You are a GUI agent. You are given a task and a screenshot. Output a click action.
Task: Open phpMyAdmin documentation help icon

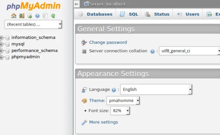pos(37,16)
